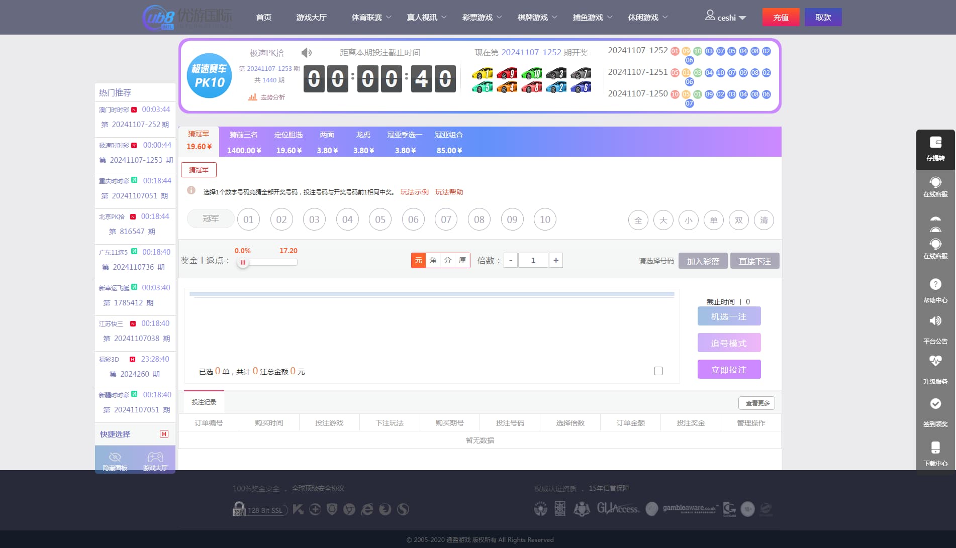This screenshot has height=548, width=956.
Task: Click the bonus rebate slider handle
Action: click(x=243, y=262)
